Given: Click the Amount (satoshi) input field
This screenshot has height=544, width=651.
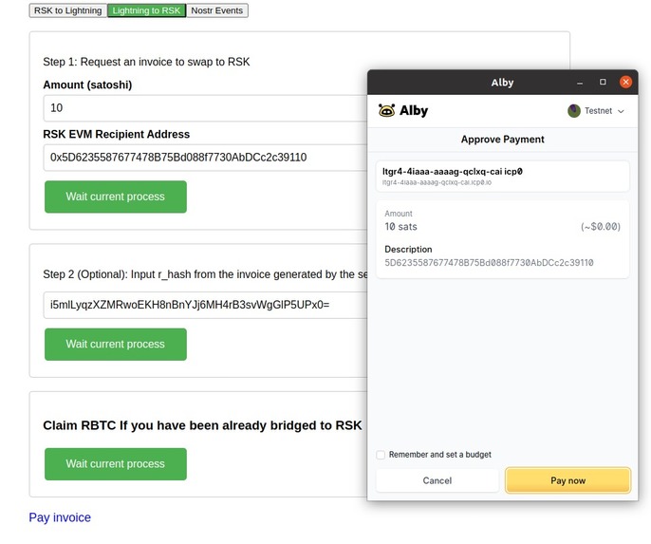Looking at the screenshot, I should 204,108.
